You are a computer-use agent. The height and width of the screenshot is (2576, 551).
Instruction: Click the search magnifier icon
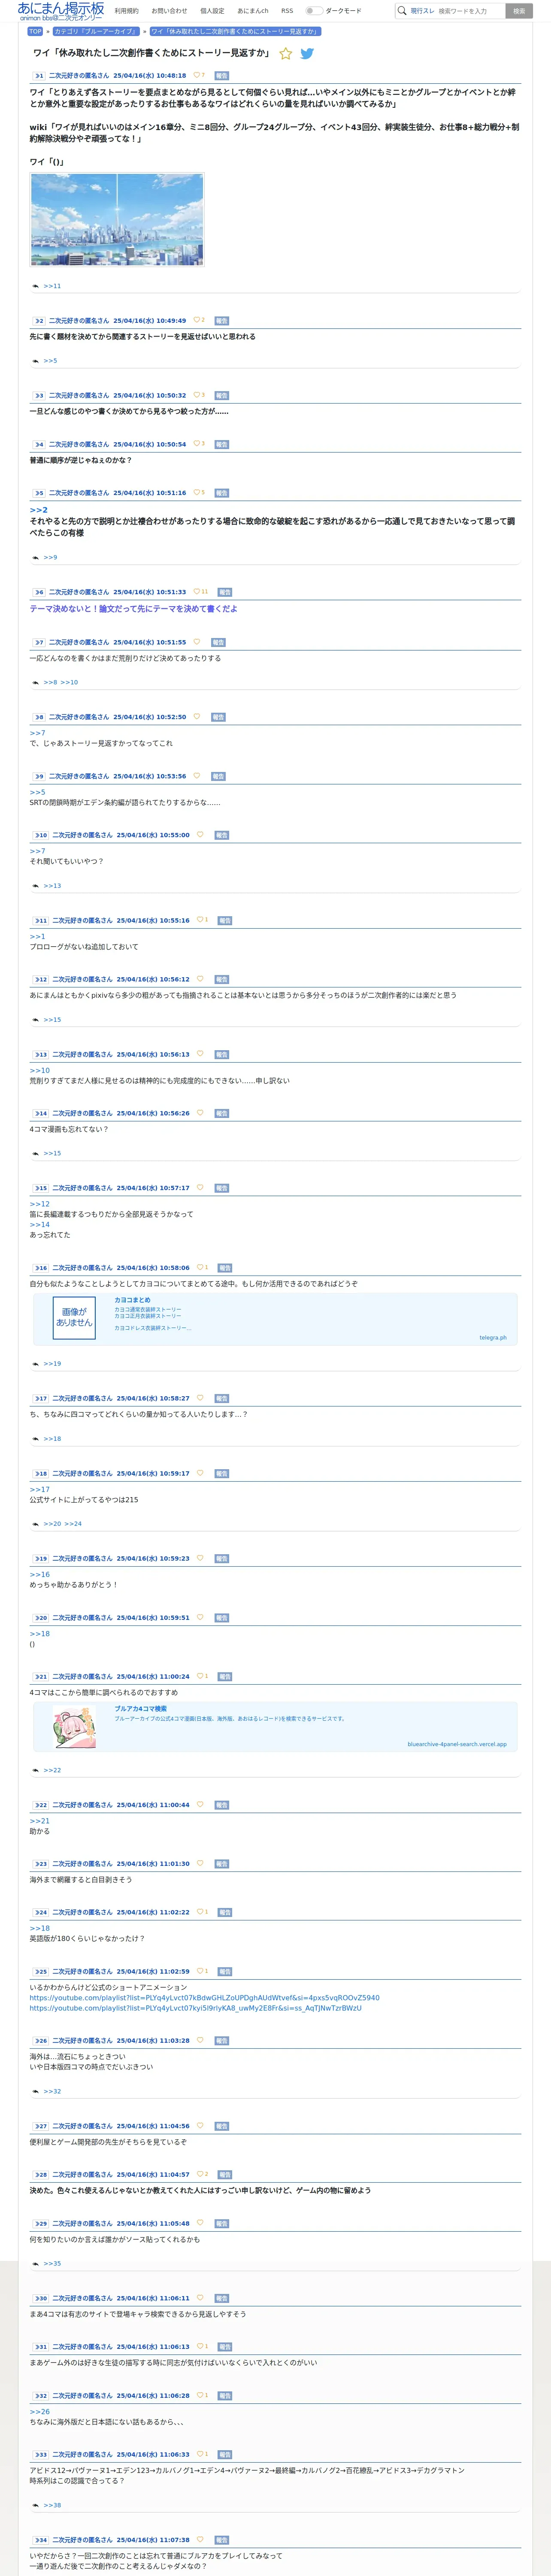[402, 11]
